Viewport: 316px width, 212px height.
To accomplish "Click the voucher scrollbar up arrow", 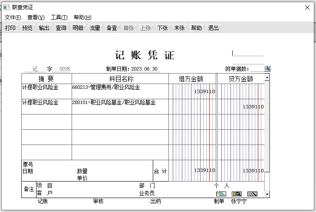I will 267,77.
